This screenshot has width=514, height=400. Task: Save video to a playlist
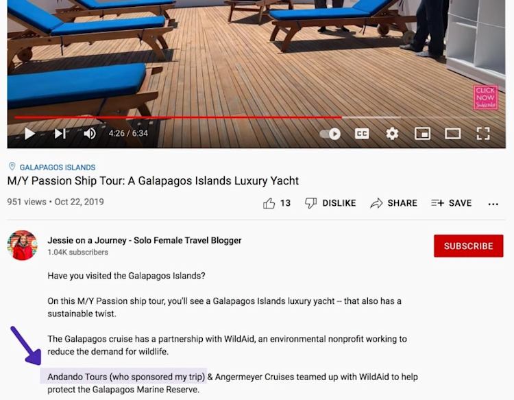point(452,203)
